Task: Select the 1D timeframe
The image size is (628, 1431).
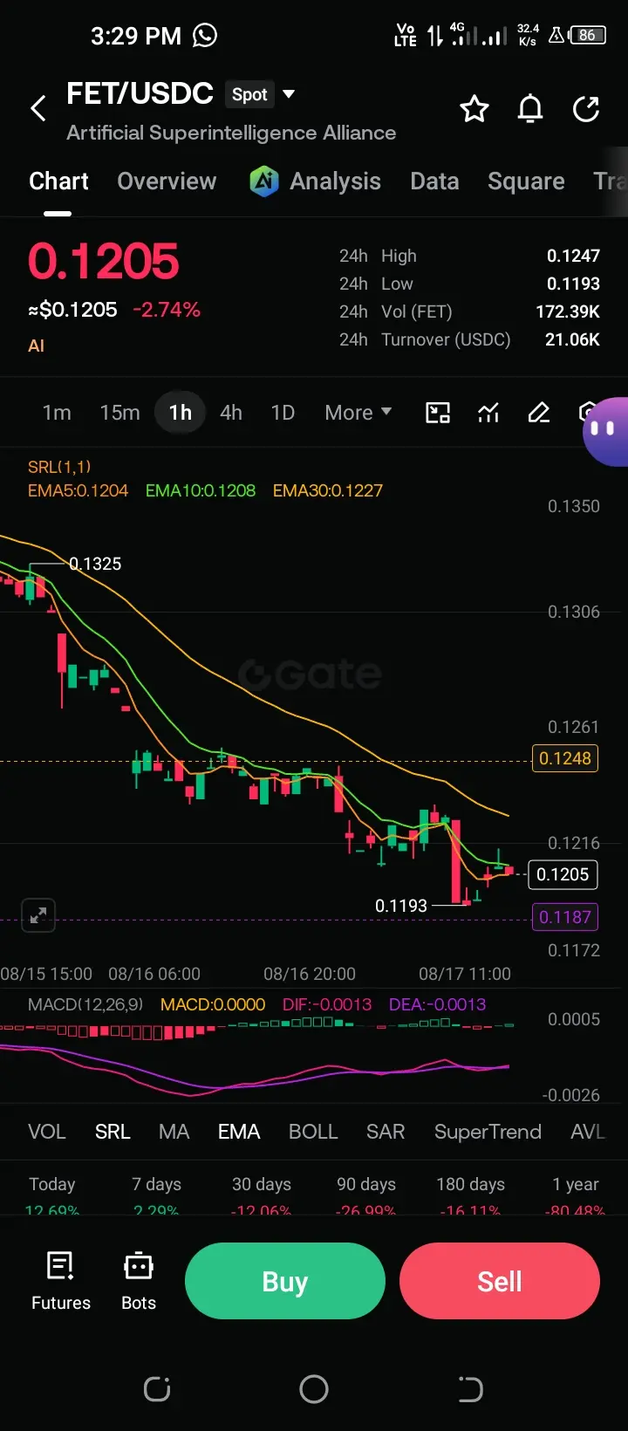Action: tap(283, 413)
